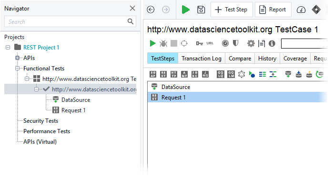Viewport: 333px width, 177px height.
Task: Select REST Project 1 in Navigator
Action: (41, 48)
